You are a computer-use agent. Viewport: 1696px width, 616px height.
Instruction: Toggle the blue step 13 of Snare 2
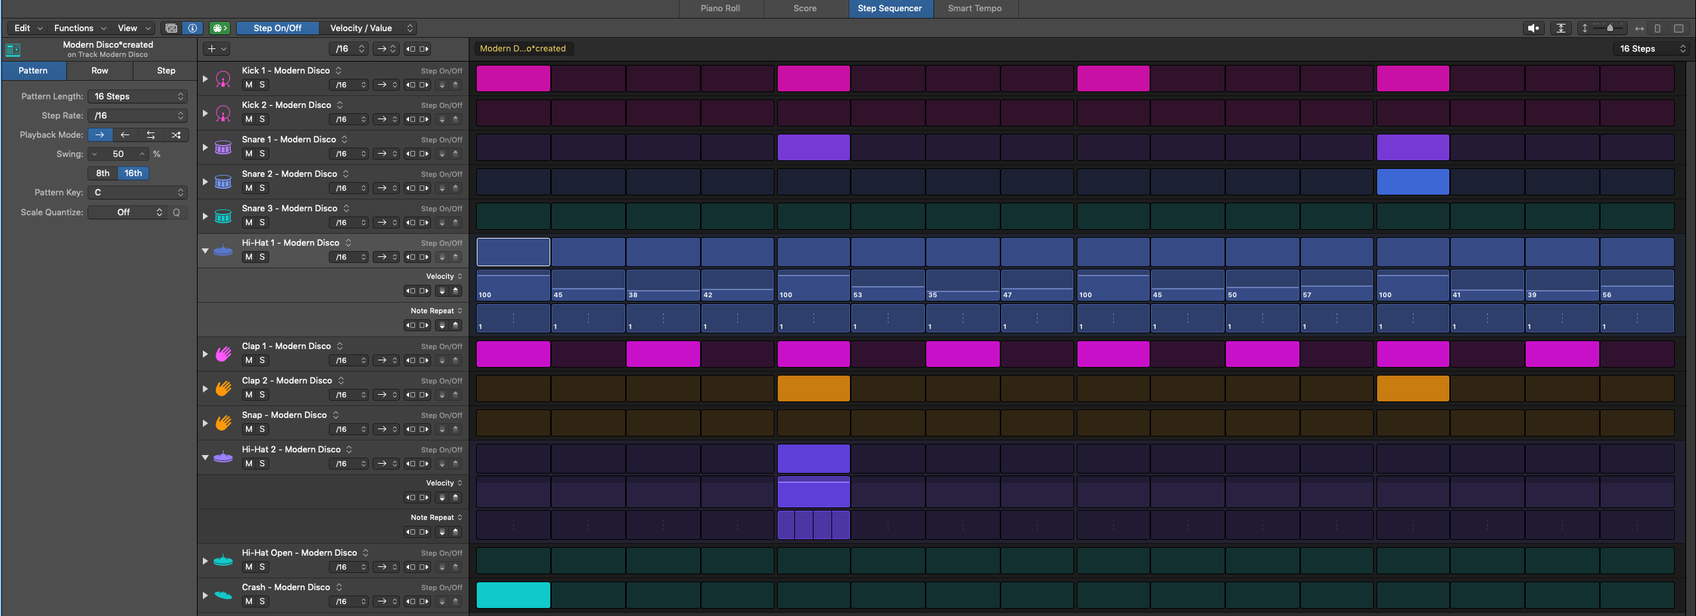(1413, 181)
